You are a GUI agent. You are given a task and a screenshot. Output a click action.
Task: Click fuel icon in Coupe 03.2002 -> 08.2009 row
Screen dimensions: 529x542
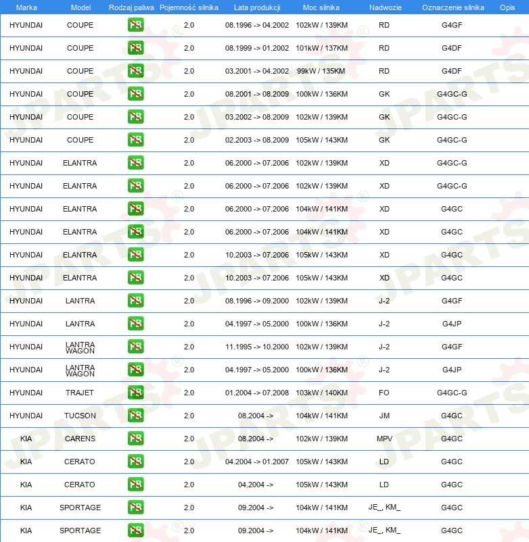tap(135, 117)
